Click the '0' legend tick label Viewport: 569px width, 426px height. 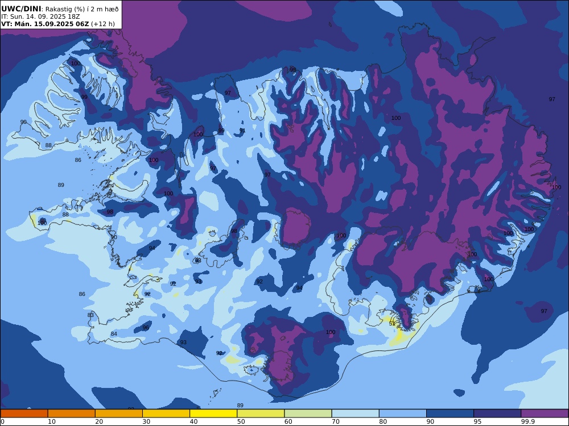pyautogui.click(x=2, y=421)
